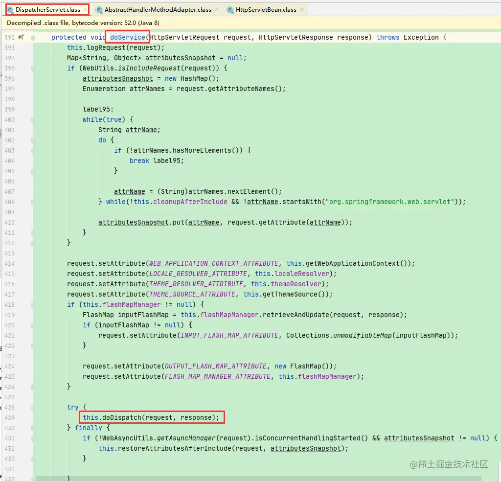501x482 pixels.
Task: Switch to the HttpServletBean.class tab
Action: 266,10
